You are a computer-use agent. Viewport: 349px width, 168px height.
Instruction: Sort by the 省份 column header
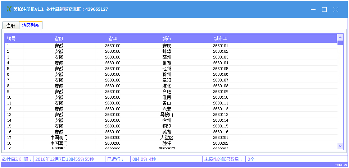[x=59, y=38]
